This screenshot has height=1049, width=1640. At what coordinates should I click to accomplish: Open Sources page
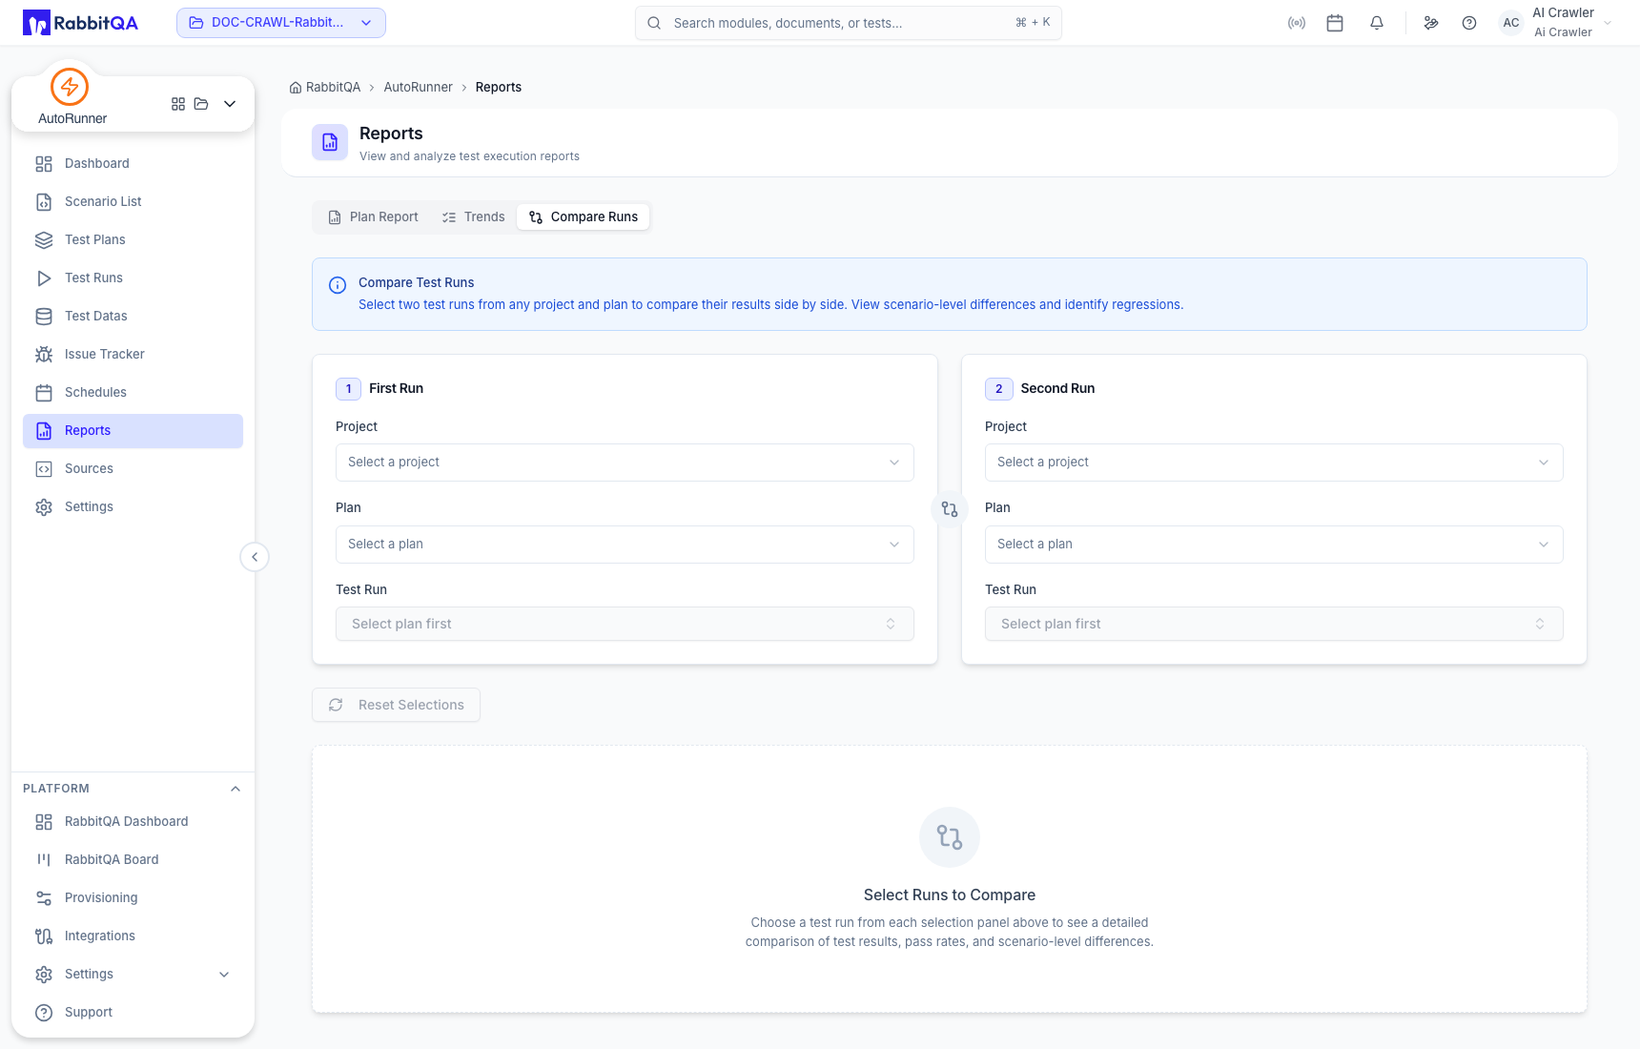pos(133,469)
